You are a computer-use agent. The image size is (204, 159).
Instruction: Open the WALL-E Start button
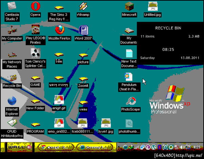click(20, 147)
